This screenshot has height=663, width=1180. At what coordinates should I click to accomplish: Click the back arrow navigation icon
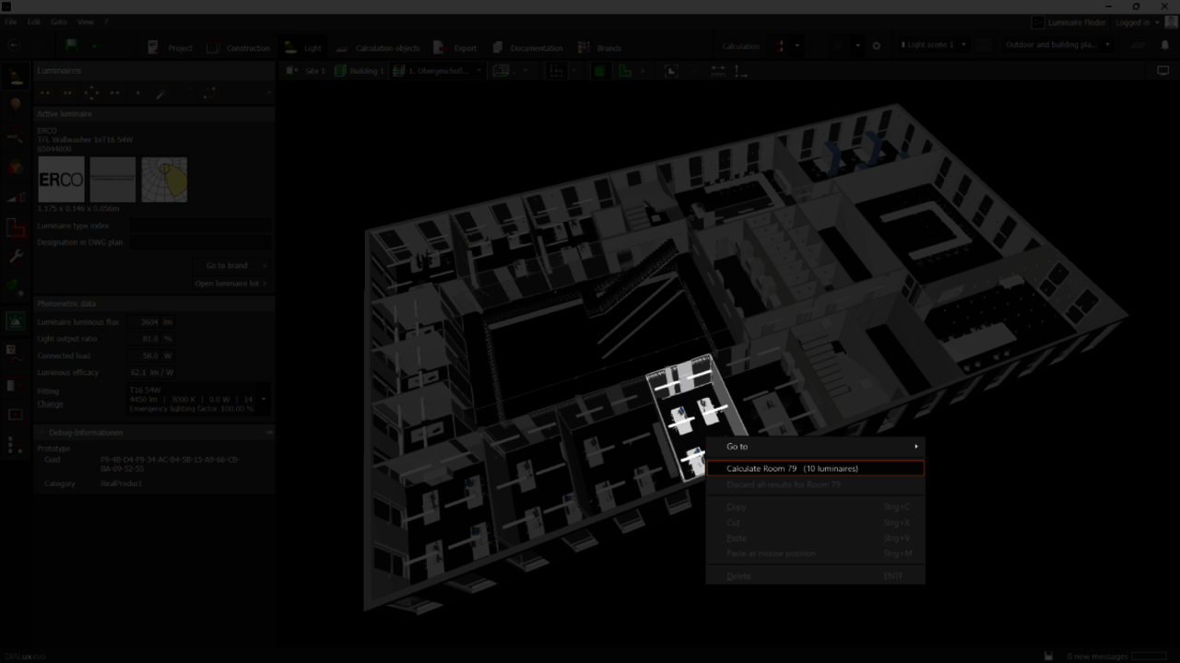tap(13, 45)
